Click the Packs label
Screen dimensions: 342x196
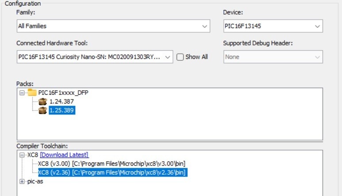tap(25, 84)
